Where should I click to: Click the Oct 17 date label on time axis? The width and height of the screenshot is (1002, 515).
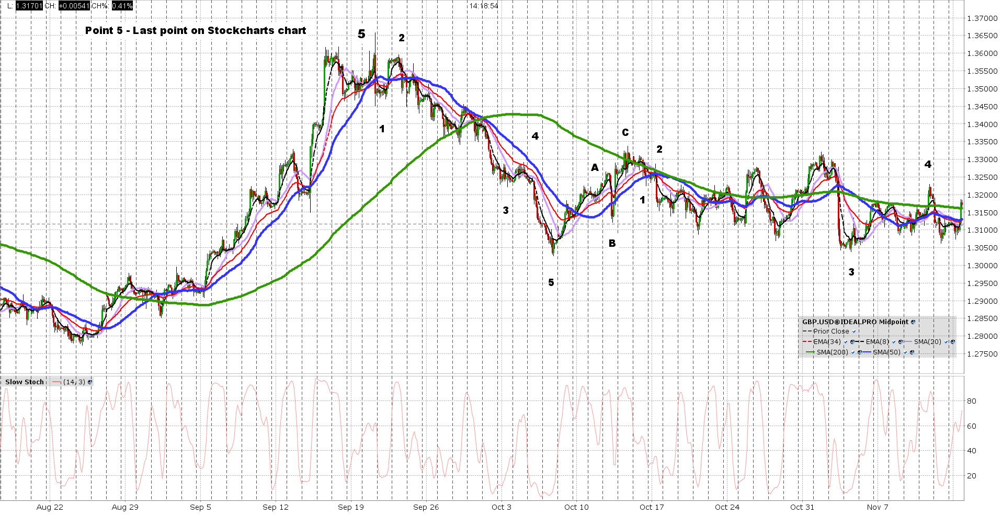coord(652,507)
